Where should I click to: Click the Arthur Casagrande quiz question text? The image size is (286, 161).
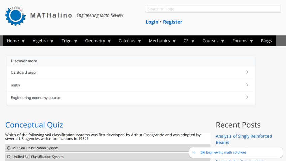click(103, 137)
